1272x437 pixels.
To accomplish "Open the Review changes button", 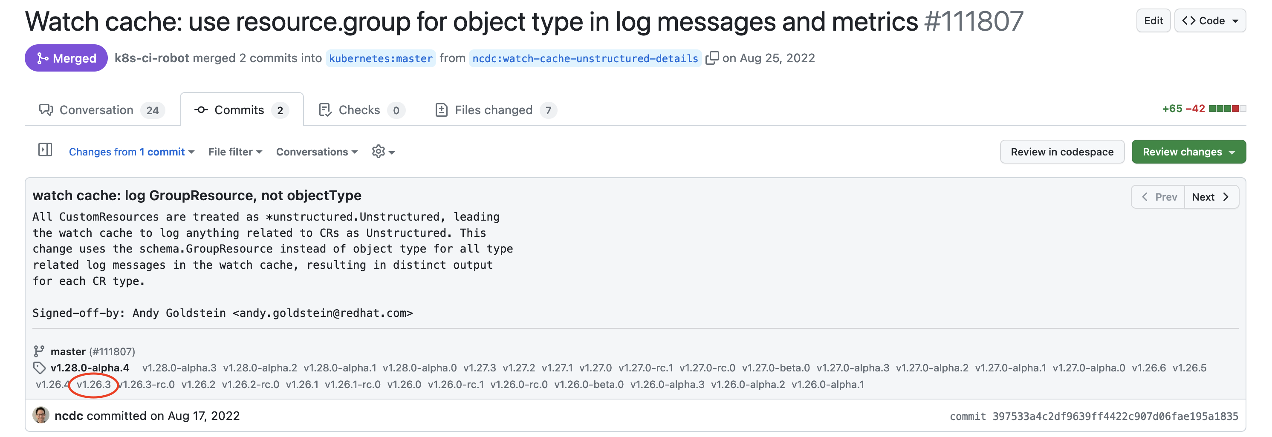I will coord(1188,152).
